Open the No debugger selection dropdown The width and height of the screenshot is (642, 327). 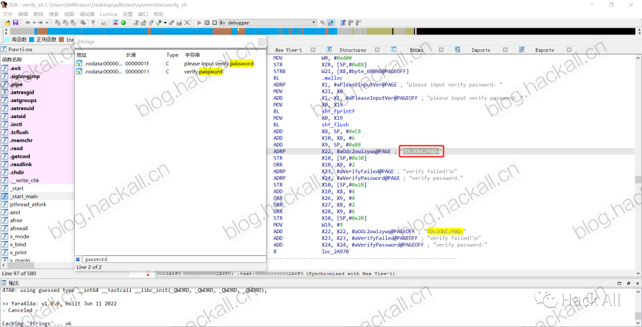(267, 23)
